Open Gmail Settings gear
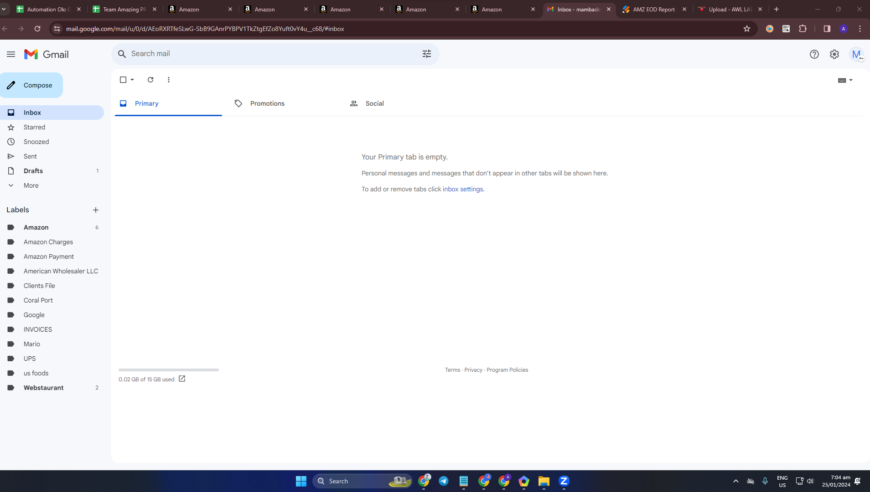 (x=834, y=54)
